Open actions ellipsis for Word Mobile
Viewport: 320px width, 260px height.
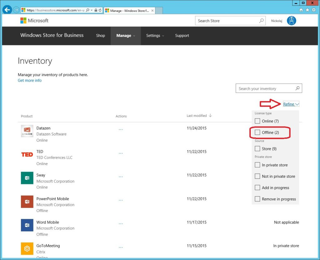pos(121,224)
